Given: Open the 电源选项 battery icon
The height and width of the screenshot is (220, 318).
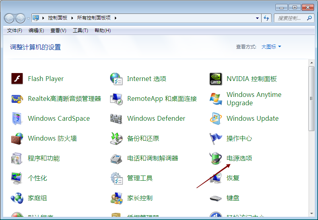Looking at the screenshot, I should click(215, 158).
